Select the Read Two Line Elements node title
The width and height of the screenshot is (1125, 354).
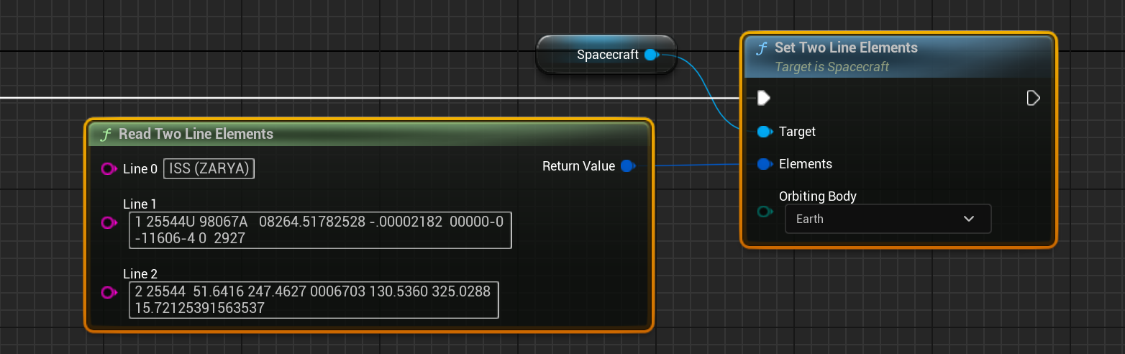tap(196, 134)
